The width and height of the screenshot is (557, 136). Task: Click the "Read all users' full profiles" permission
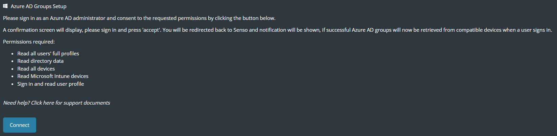[48, 53]
